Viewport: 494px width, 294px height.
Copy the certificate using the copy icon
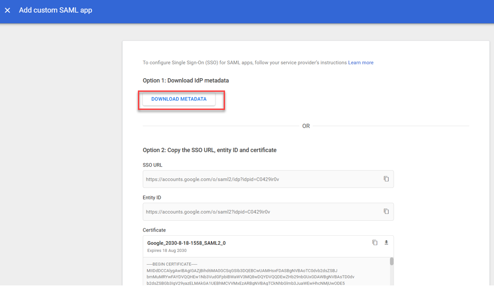(x=375, y=242)
